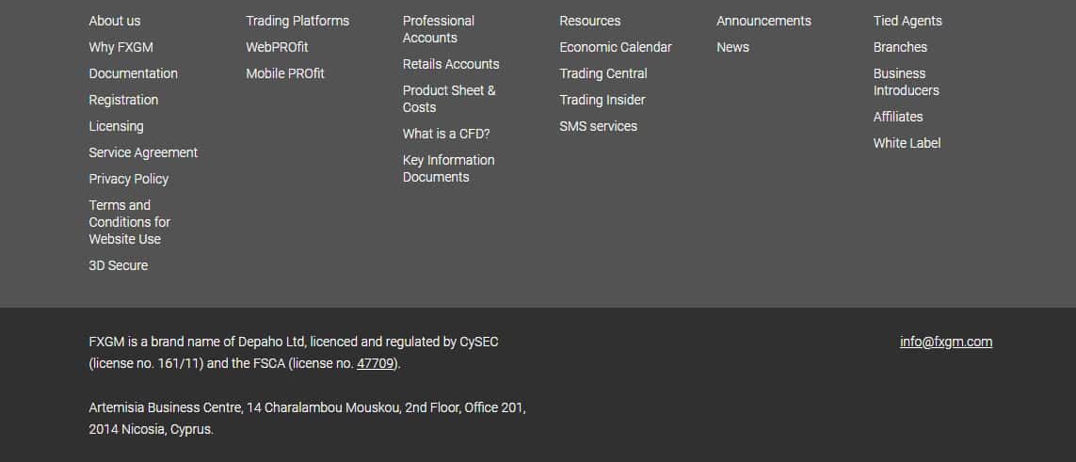View Key Information Documents
Viewport: 1076px width, 462px height.
coord(448,168)
